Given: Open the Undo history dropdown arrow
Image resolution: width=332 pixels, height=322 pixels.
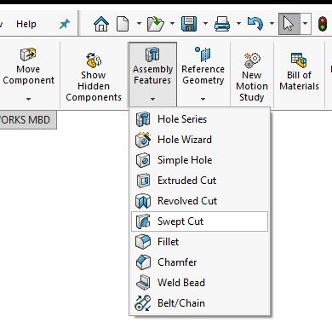Looking at the screenshot, I should tap(272, 24).
